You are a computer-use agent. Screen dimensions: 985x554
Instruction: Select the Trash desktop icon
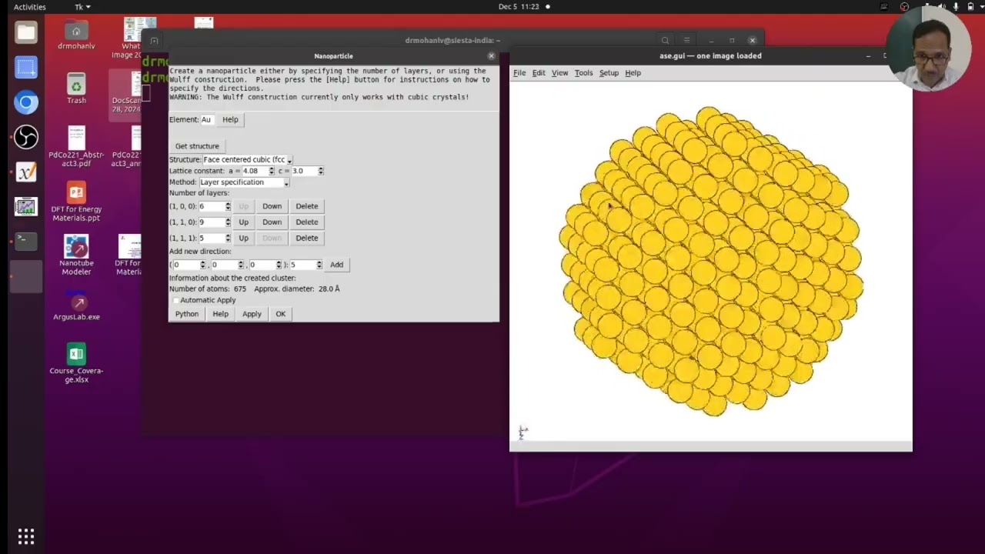[x=76, y=88]
